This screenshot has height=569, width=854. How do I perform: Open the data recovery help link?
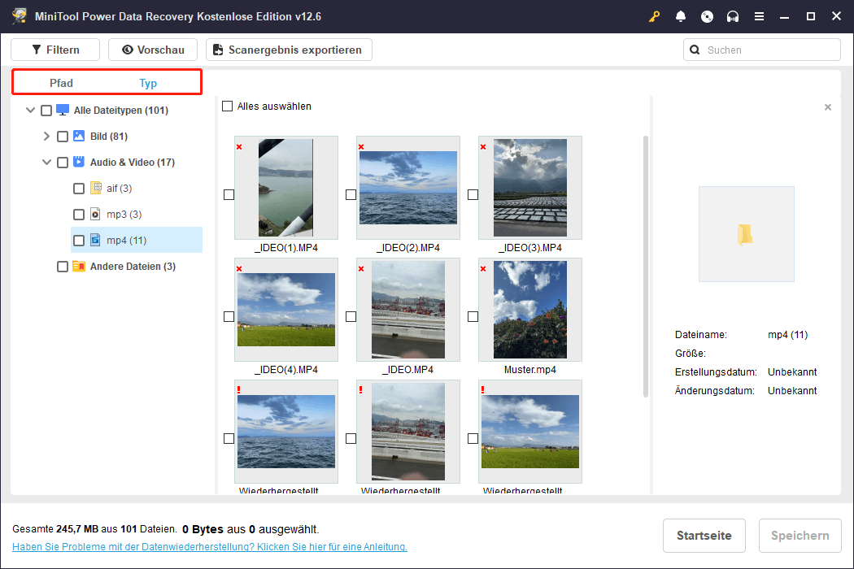point(209,547)
